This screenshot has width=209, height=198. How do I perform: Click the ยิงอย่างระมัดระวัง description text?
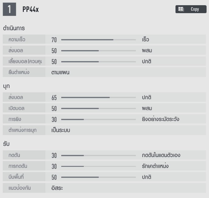(x=160, y=119)
